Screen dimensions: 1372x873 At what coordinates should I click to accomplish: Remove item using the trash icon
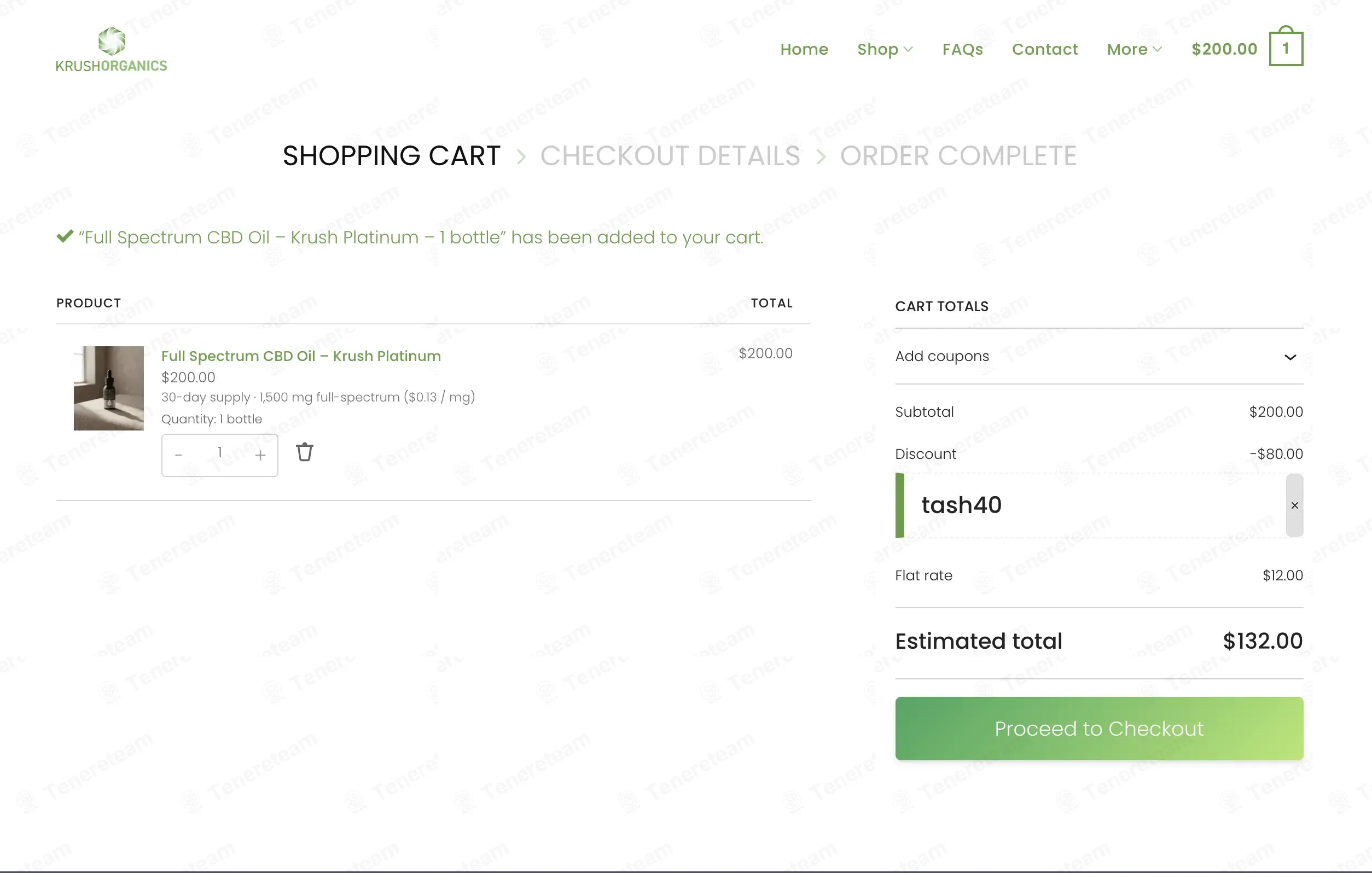click(x=305, y=452)
